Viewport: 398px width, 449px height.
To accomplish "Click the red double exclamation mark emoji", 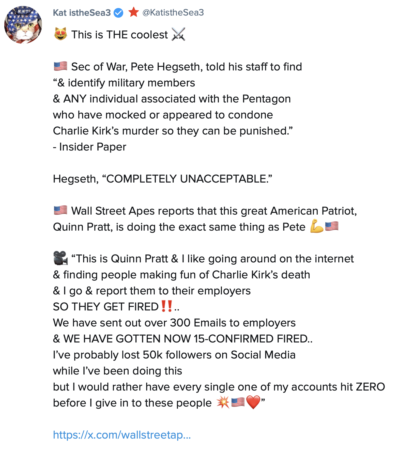I will 167,306.
